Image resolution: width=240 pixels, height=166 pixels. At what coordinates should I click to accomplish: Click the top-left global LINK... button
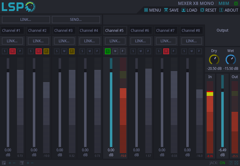26,20
